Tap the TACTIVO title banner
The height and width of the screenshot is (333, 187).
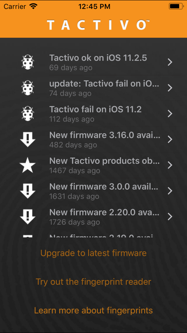pos(93,24)
